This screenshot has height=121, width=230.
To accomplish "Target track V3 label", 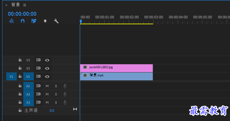I will point(28,60).
